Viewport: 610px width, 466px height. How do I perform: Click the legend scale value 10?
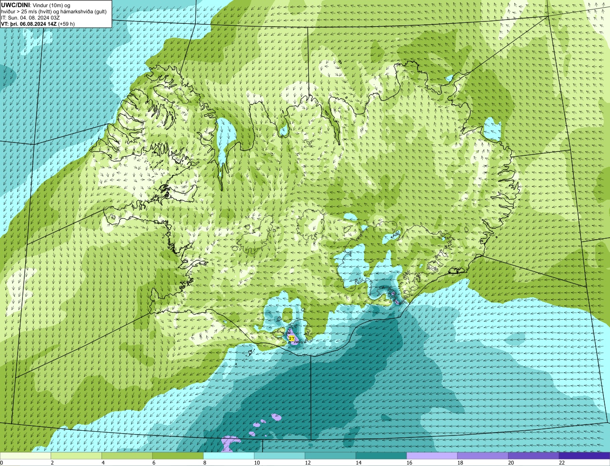pyautogui.click(x=256, y=463)
